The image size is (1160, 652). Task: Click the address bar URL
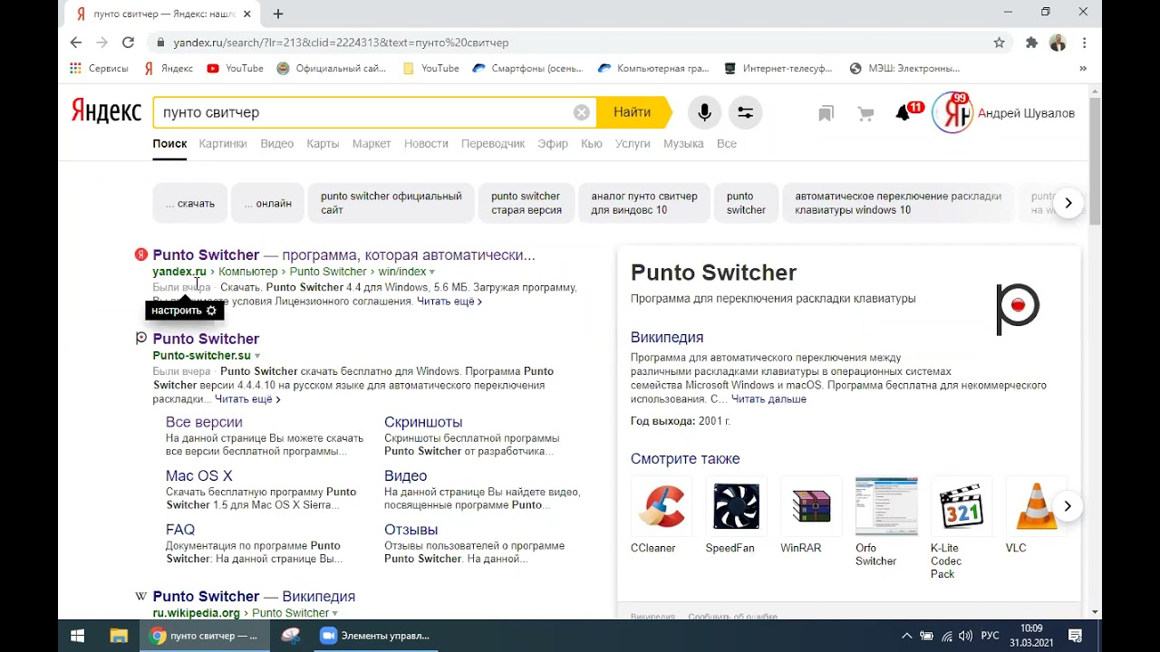(341, 43)
